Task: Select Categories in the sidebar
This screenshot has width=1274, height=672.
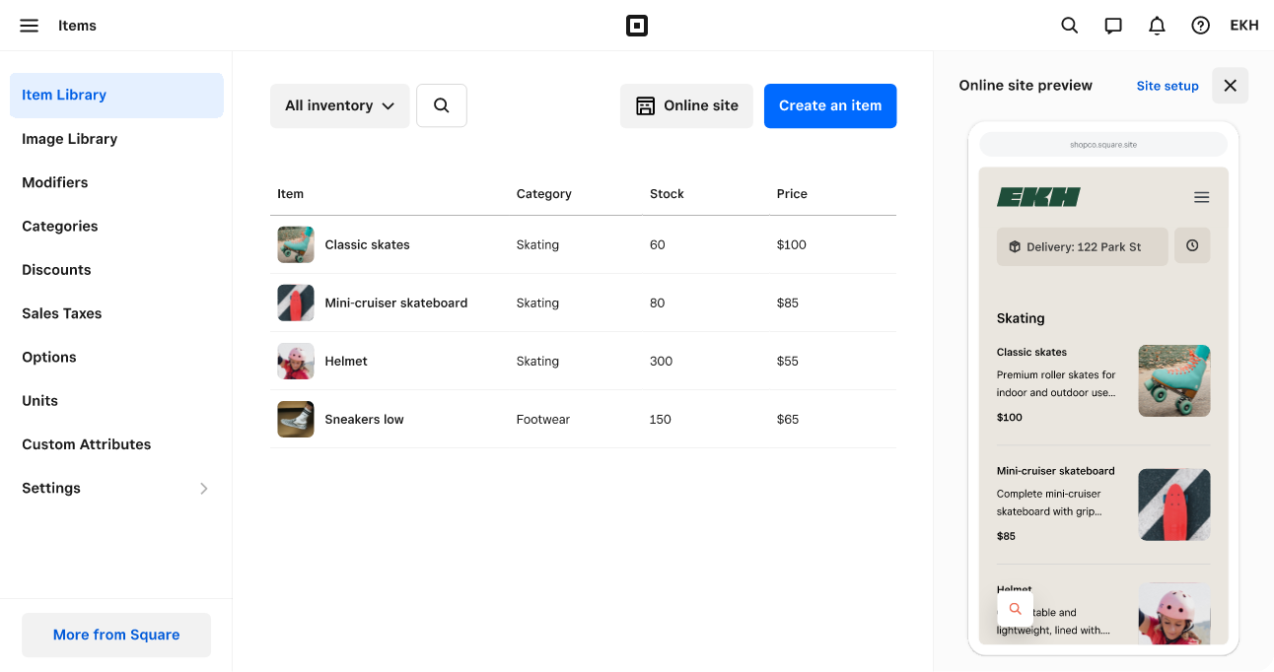Action: coord(60,226)
